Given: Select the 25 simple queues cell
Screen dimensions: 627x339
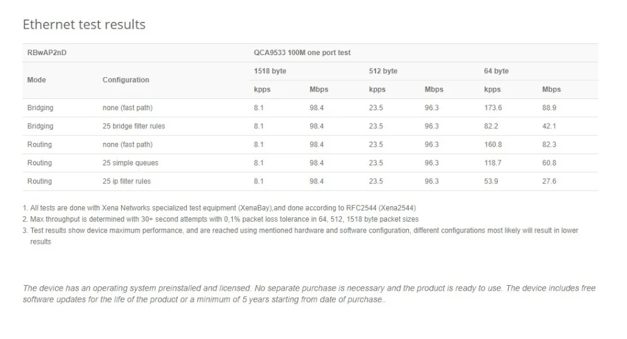Looking at the screenshot, I should click(130, 163).
